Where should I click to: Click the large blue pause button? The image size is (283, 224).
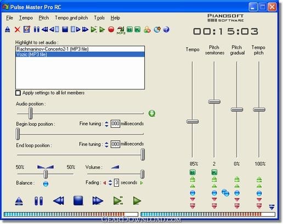(x=39, y=201)
